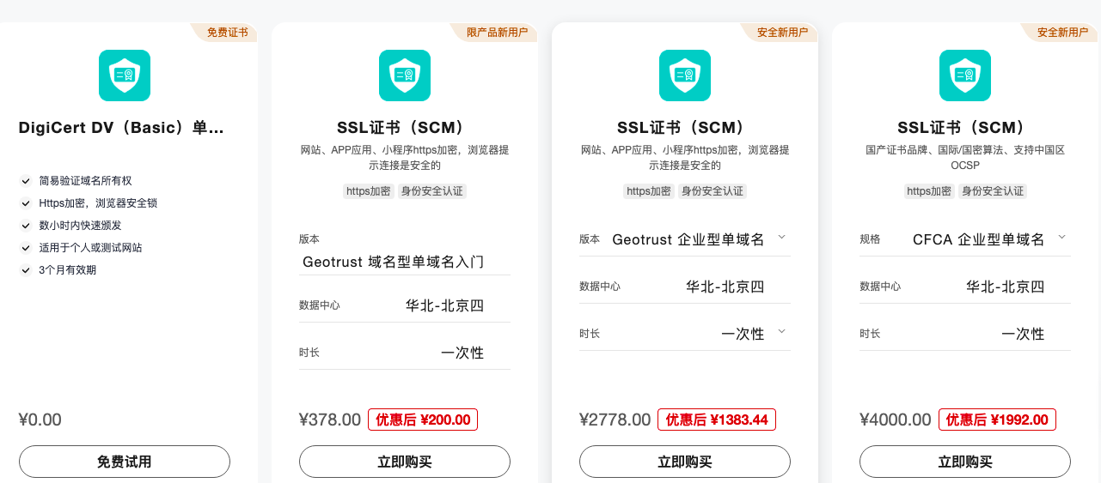The width and height of the screenshot is (1101, 483).
Task: Click 立即购买 under the ¥1383.44 offer
Action: (685, 462)
